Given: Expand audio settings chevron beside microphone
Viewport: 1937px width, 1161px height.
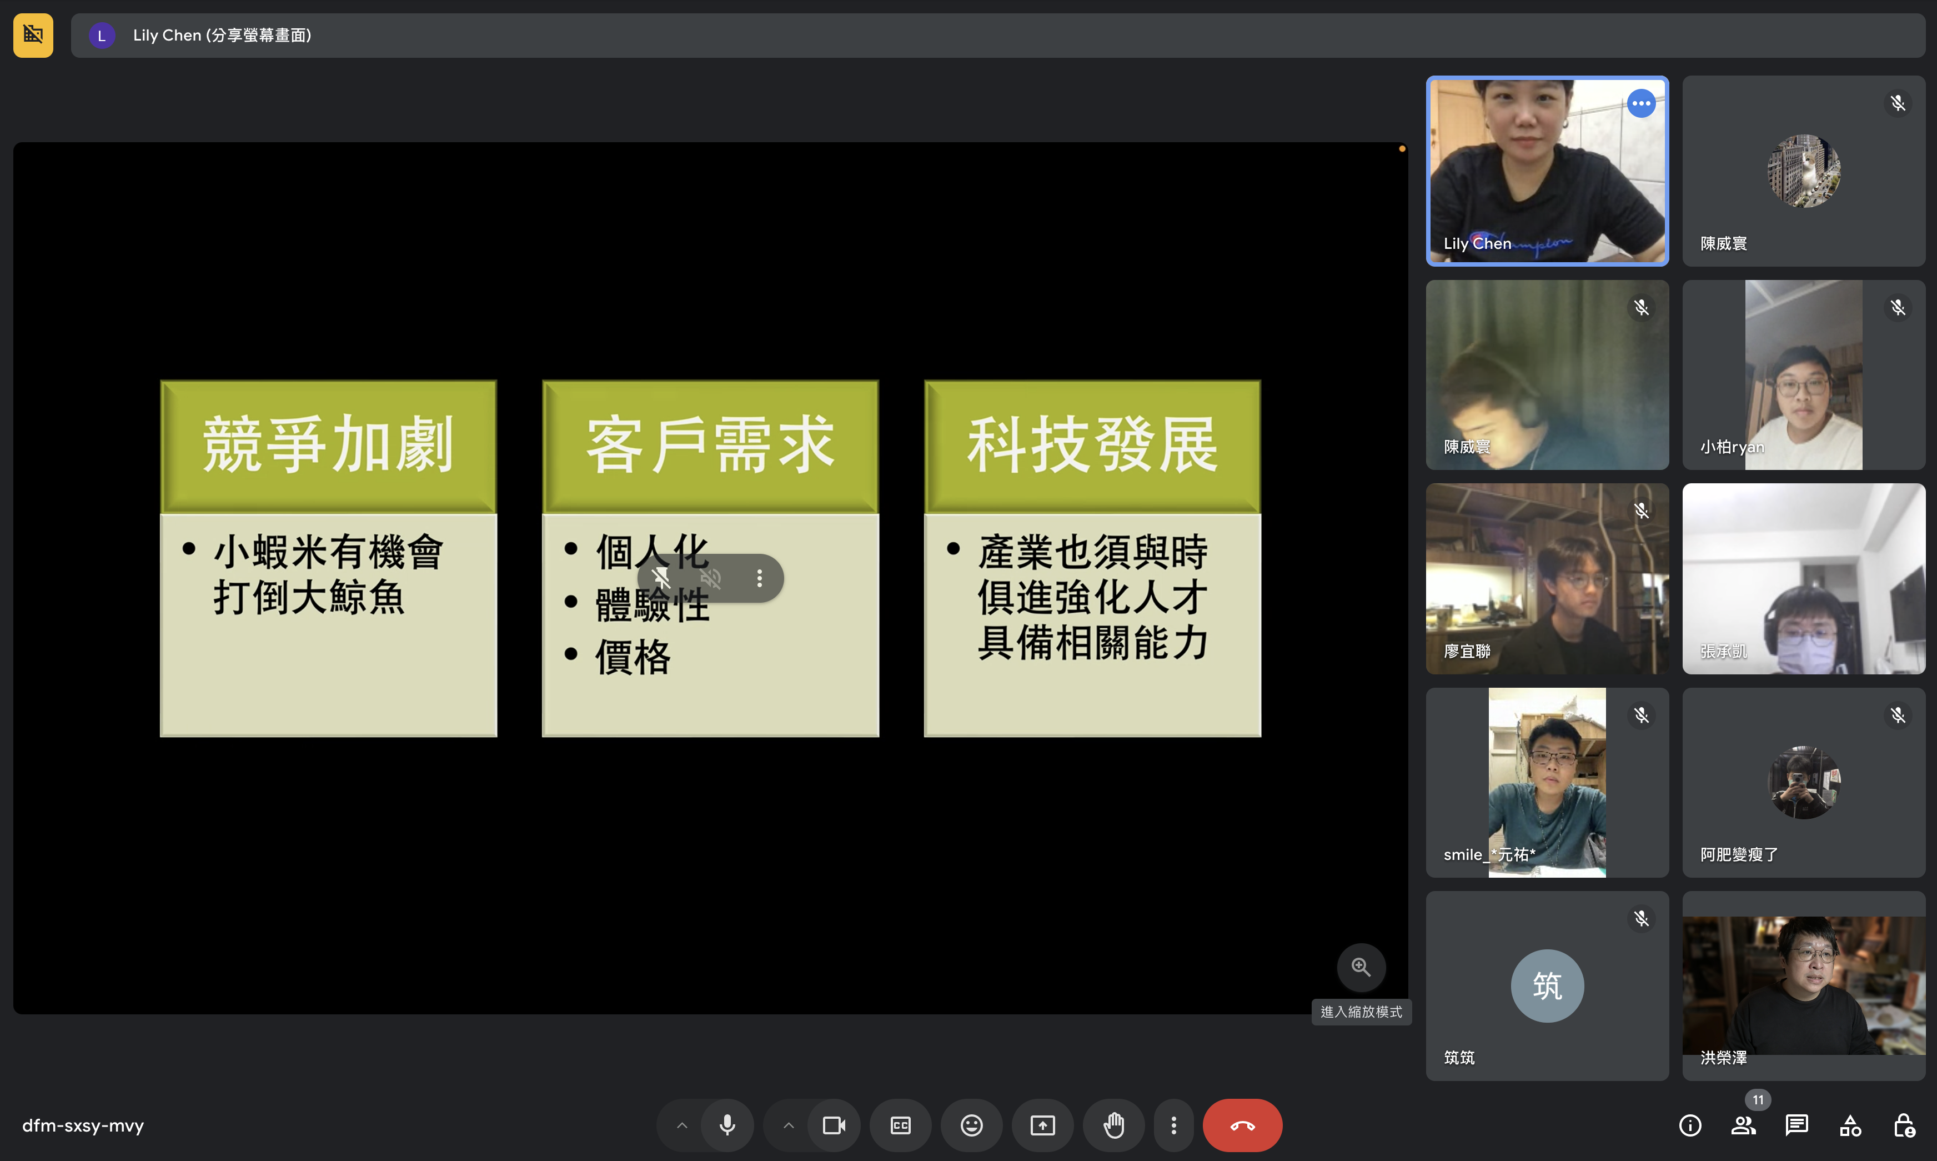Looking at the screenshot, I should pyautogui.click(x=681, y=1125).
